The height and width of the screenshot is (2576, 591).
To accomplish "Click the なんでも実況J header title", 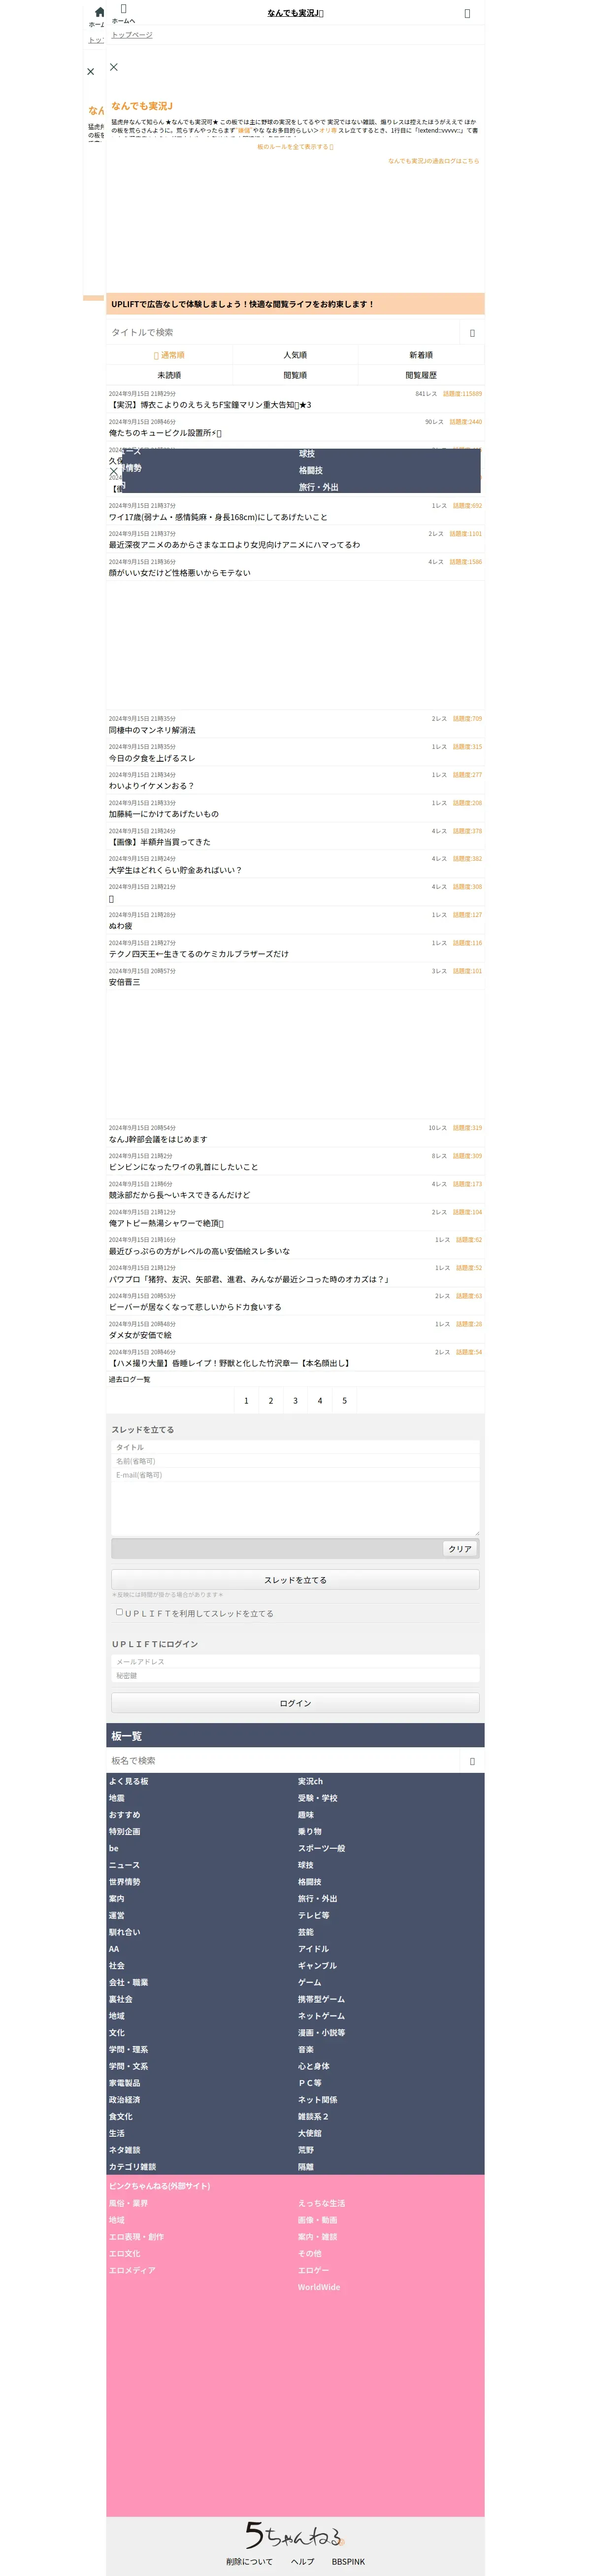I will pos(295,13).
